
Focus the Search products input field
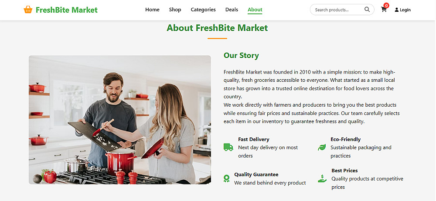click(x=337, y=10)
